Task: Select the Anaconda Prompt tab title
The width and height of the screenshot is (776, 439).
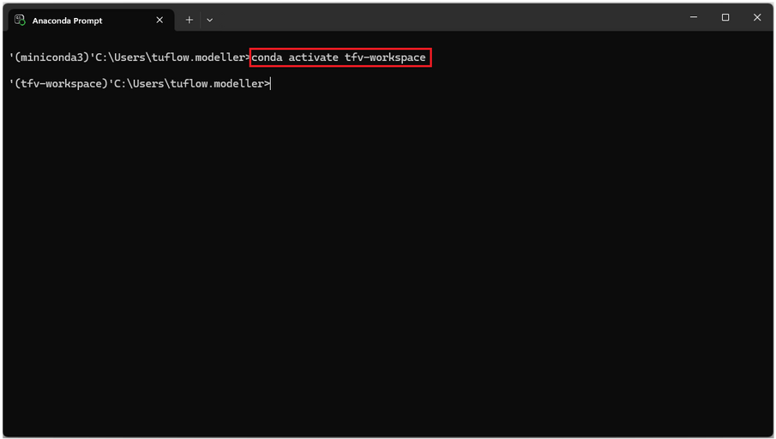Action: 67,20
